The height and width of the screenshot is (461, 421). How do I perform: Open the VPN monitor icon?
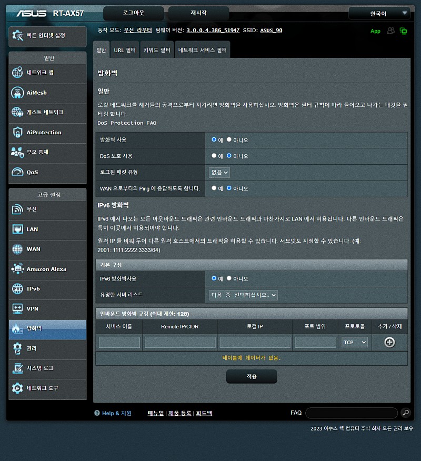click(17, 309)
